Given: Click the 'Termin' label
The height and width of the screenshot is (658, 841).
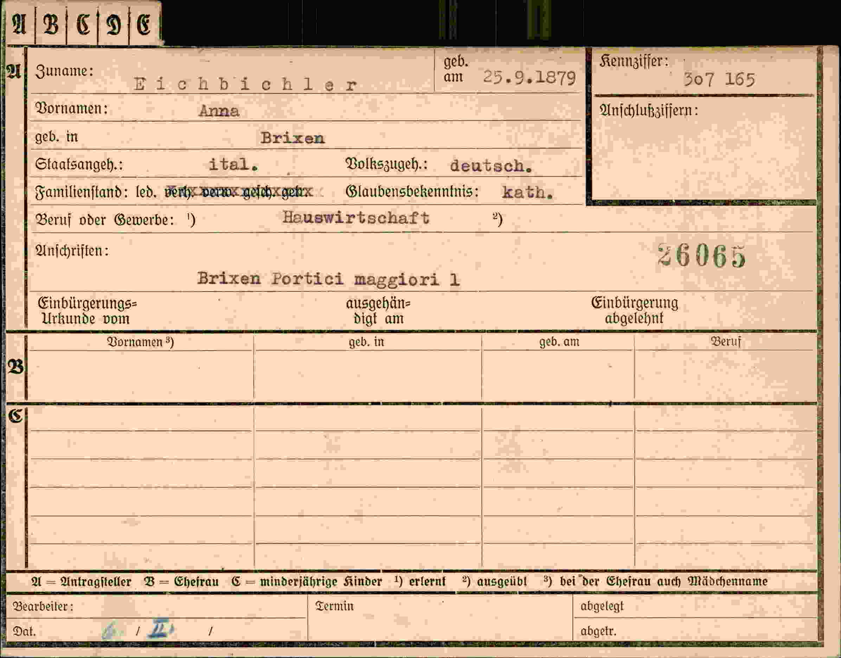Looking at the screenshot, I should 334,606.
